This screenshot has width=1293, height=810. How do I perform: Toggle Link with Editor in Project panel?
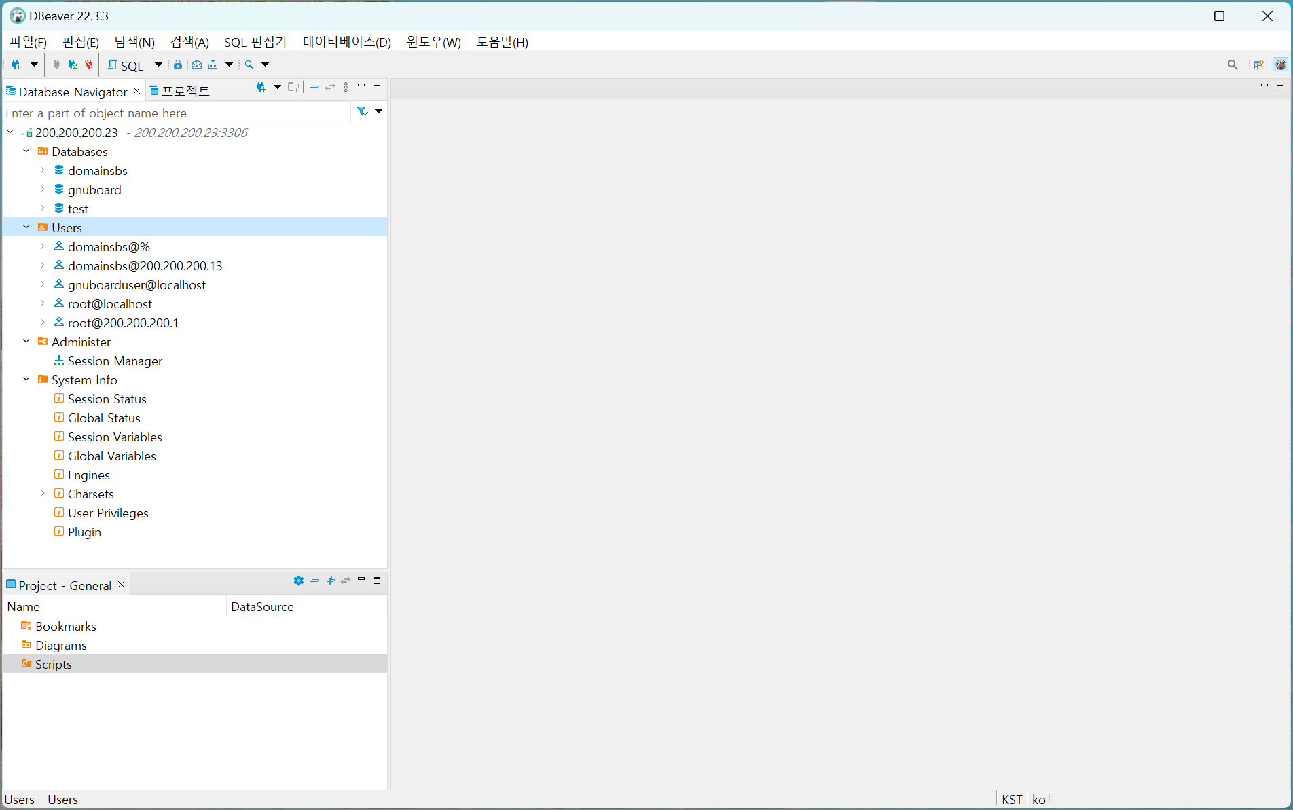(x=346, y=581)
